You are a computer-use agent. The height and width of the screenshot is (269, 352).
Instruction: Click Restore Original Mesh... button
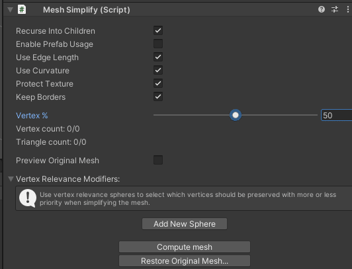[x=185, y=260]
